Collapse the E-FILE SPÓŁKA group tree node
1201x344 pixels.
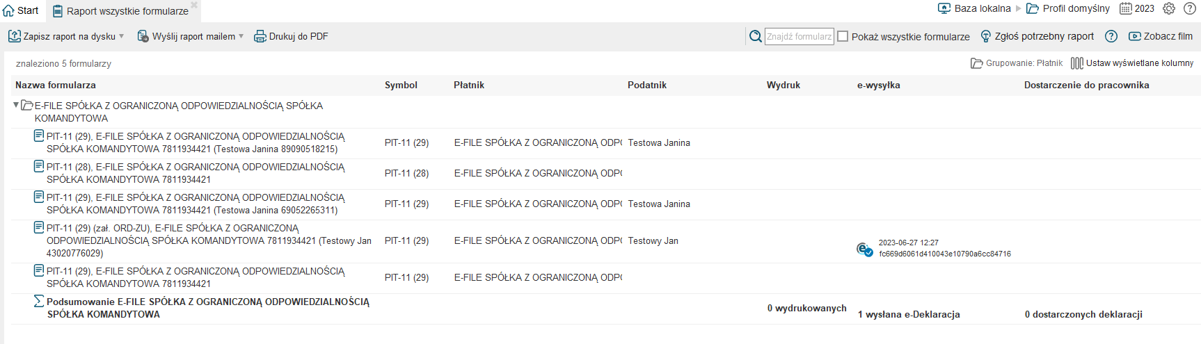tap(16, 105)
